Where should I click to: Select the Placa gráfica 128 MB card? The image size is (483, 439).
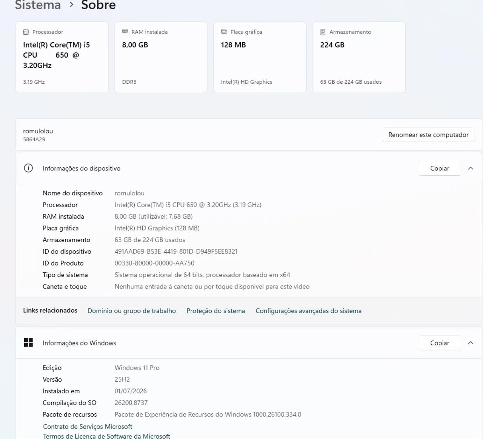(x=260, y=57)
